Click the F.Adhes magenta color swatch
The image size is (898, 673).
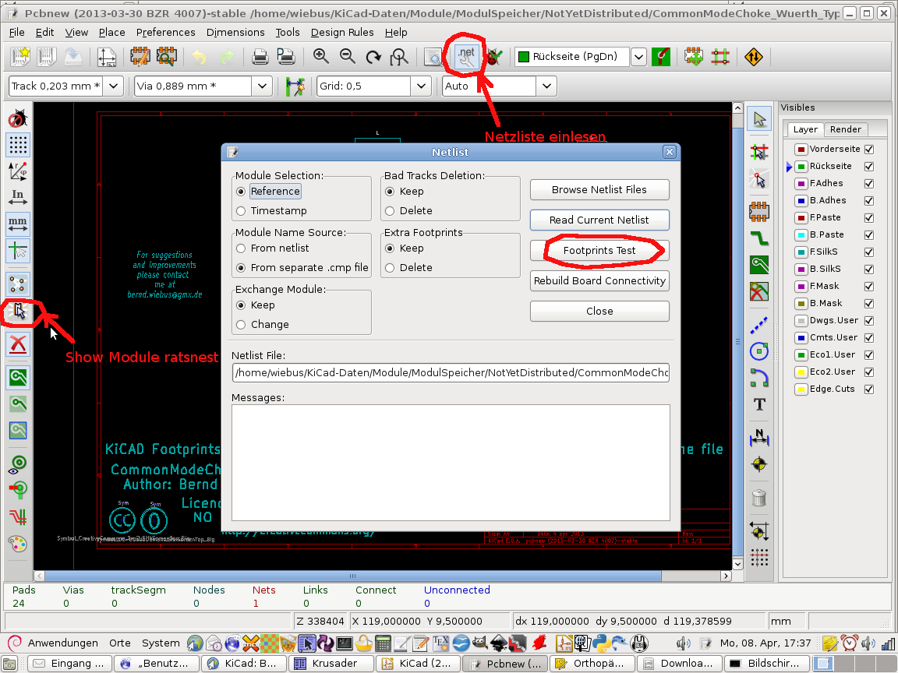[801, 184]
